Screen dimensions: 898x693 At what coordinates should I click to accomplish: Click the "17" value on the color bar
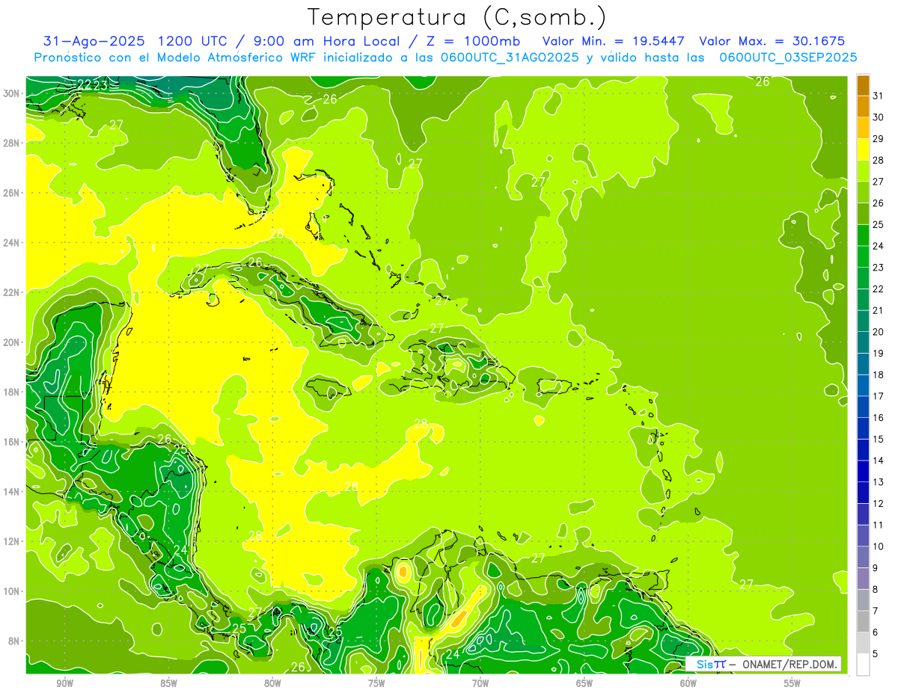[879, 396]
